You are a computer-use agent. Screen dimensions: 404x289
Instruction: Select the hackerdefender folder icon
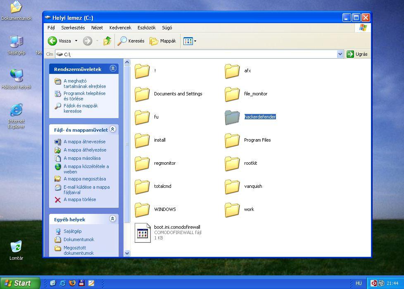(232, 117)
